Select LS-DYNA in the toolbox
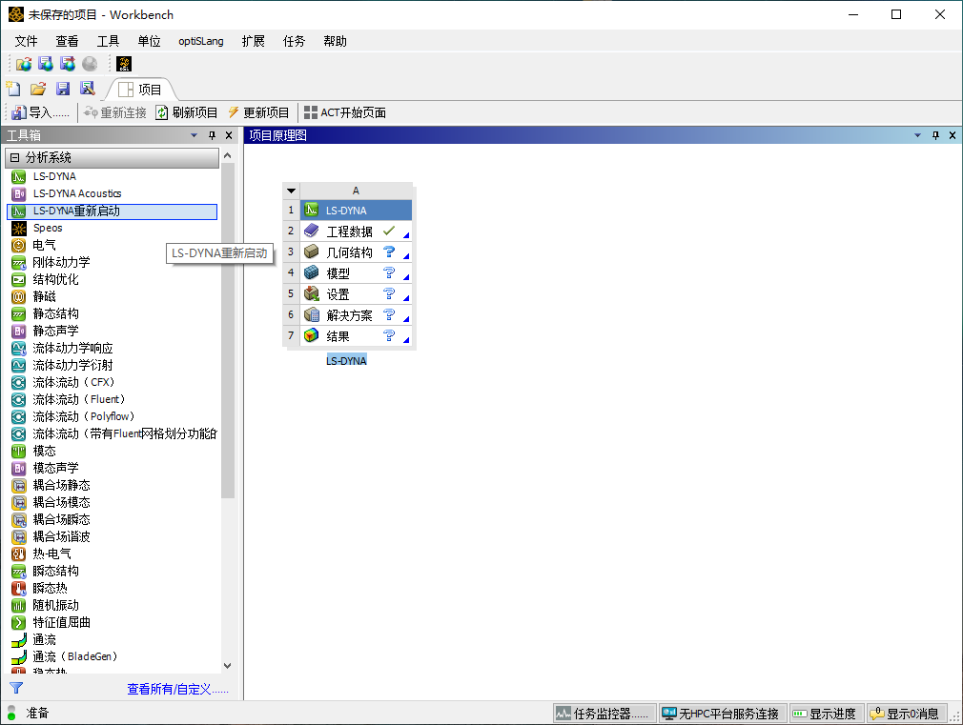The image size is (963, 725). (x=54, y=176)
